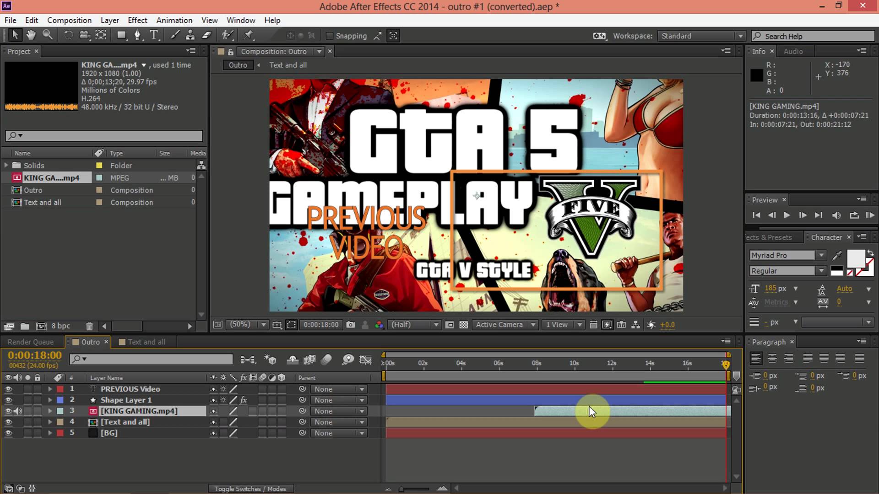Create a new composition from Project panel
Viewport: 879px width, 494px height.
(x=41, y=326)
